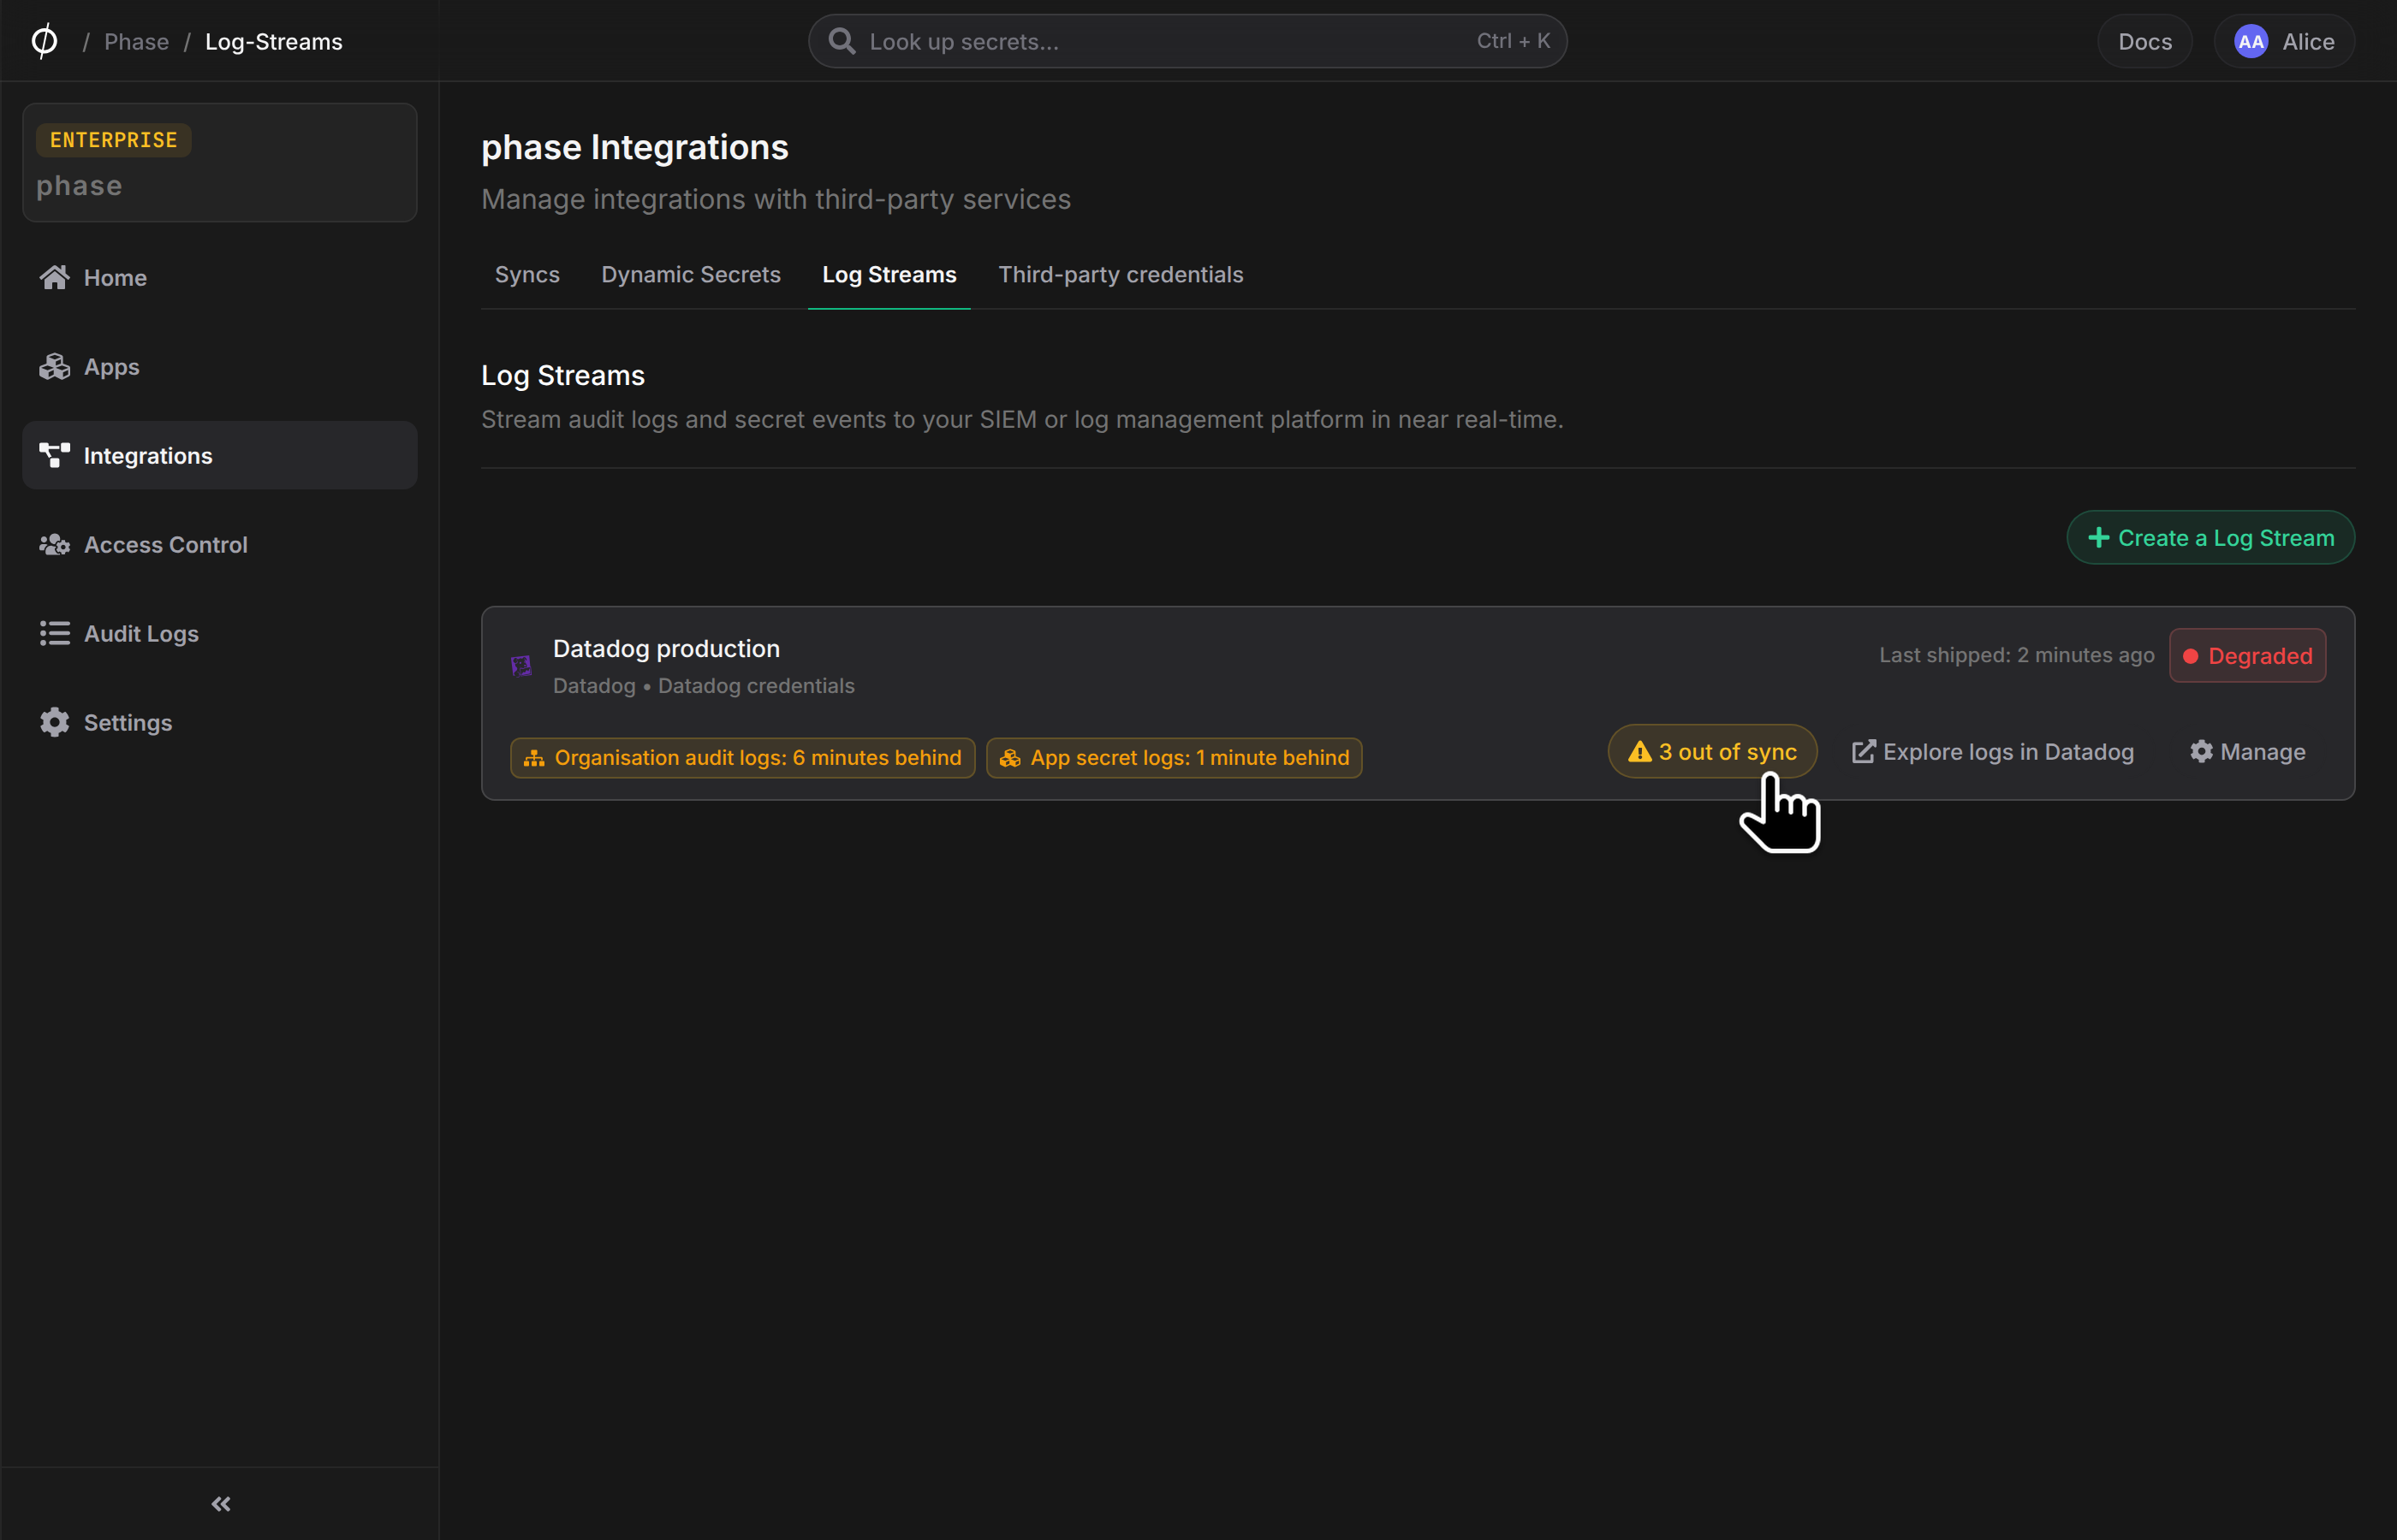Click the Datadog production stream title
The height and width of the screenshot is (1540, 2397).
point(666,648)
